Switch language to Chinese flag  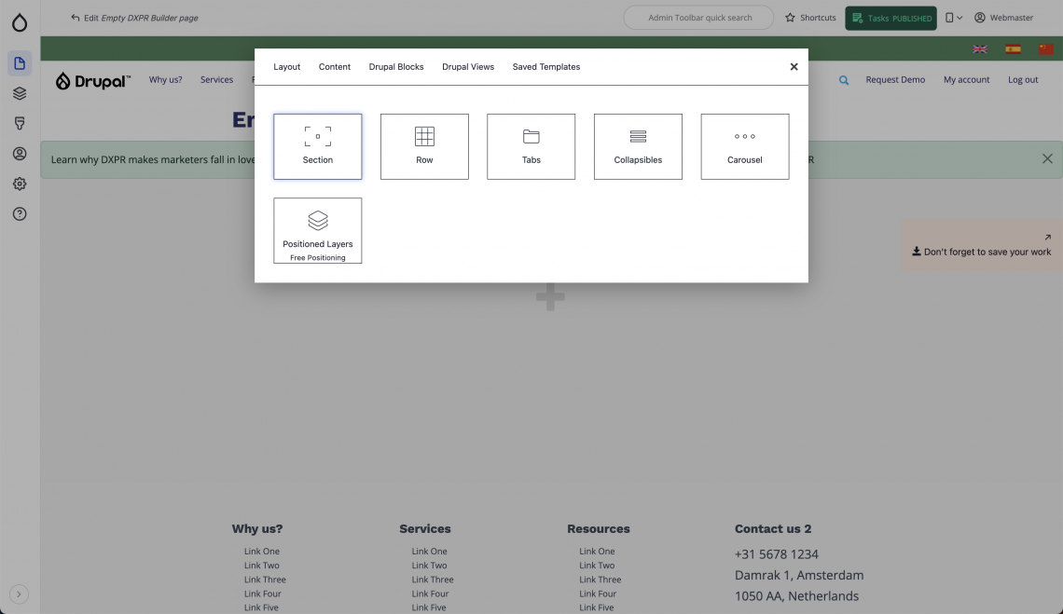[1046, 48]
